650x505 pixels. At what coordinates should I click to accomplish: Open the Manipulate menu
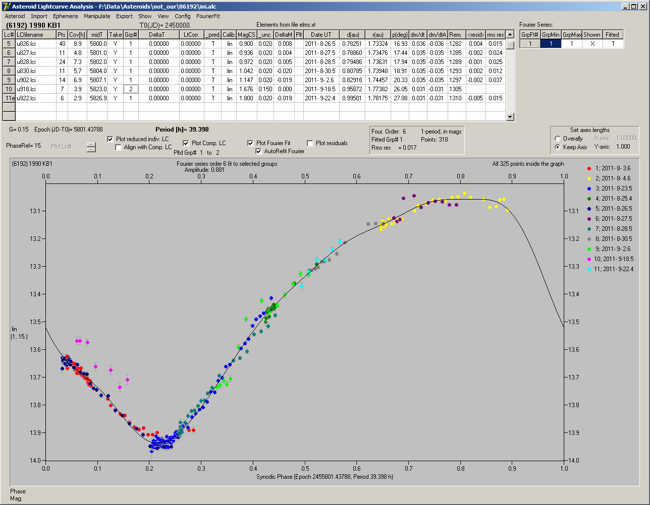pyautogui.click(x=97, y=16)
